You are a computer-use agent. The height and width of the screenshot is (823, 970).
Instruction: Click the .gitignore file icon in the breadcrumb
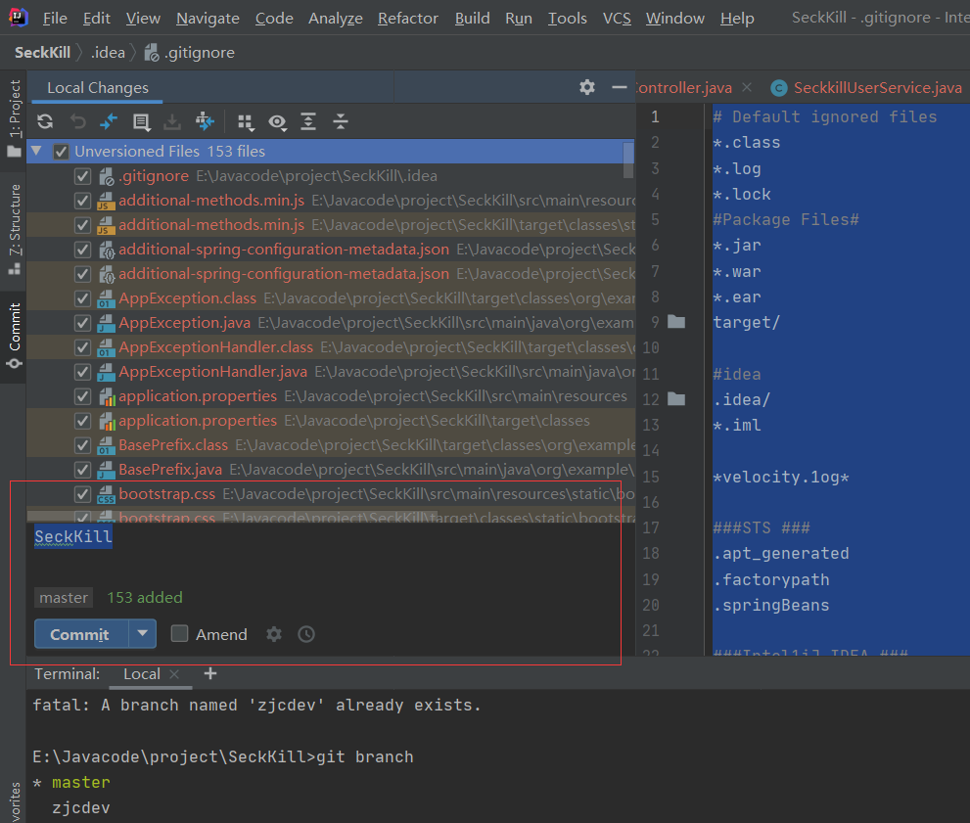[x=152, y=53]
